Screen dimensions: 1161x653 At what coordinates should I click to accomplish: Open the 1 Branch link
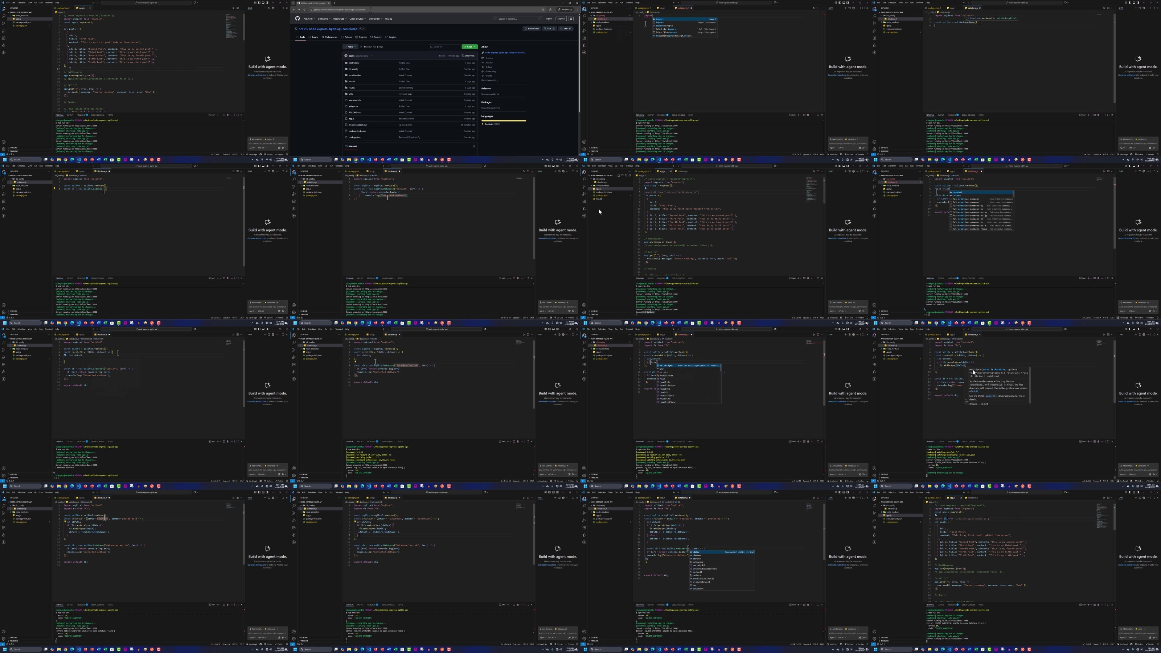366,47
